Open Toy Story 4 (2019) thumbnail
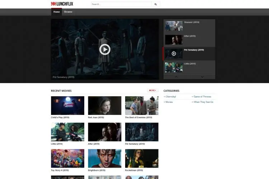Viewport: 269px width, 179px height. tap(67, 158)
